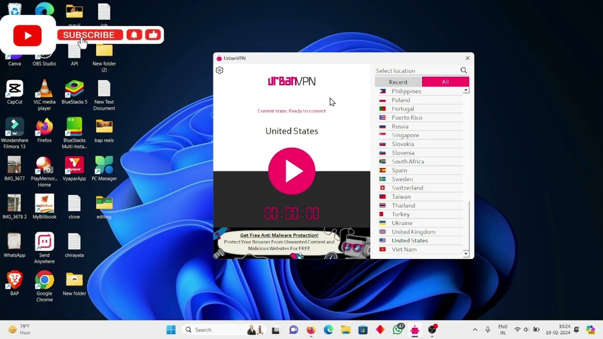The image size is (603, 339).
Task: Click the thumbs-up like button overlay
Action: coord(153,35)
